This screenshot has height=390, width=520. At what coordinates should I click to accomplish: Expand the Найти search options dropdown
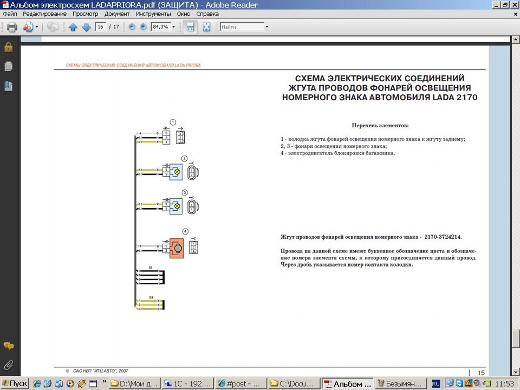(x=266, y=27)
